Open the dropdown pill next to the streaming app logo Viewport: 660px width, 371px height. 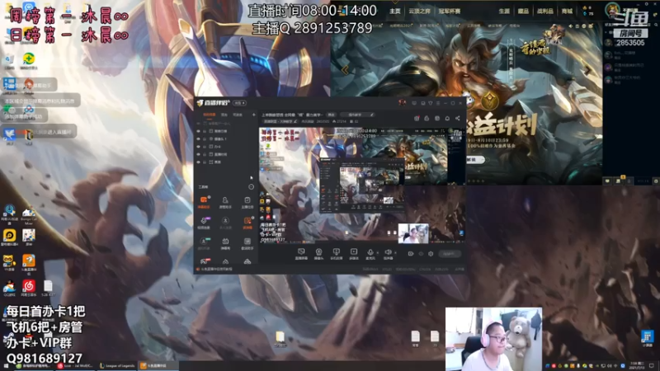(240, 102)
